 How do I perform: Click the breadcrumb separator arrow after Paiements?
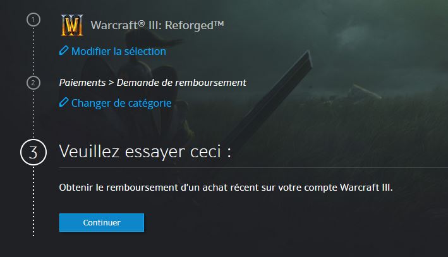coord(111,83)
